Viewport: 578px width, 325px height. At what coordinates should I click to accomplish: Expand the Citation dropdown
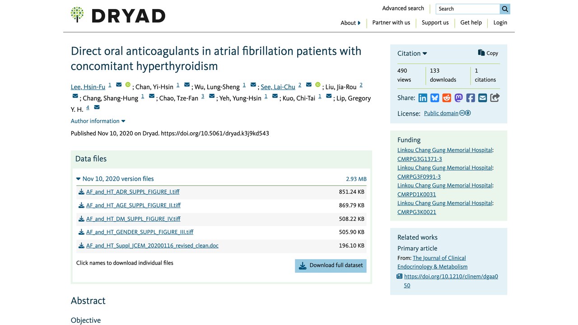coord(412,53)
